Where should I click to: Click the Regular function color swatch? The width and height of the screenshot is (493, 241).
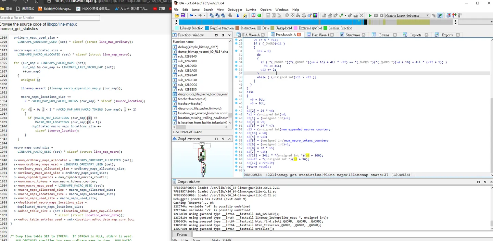pyautogui.click(x=207, y=28)
